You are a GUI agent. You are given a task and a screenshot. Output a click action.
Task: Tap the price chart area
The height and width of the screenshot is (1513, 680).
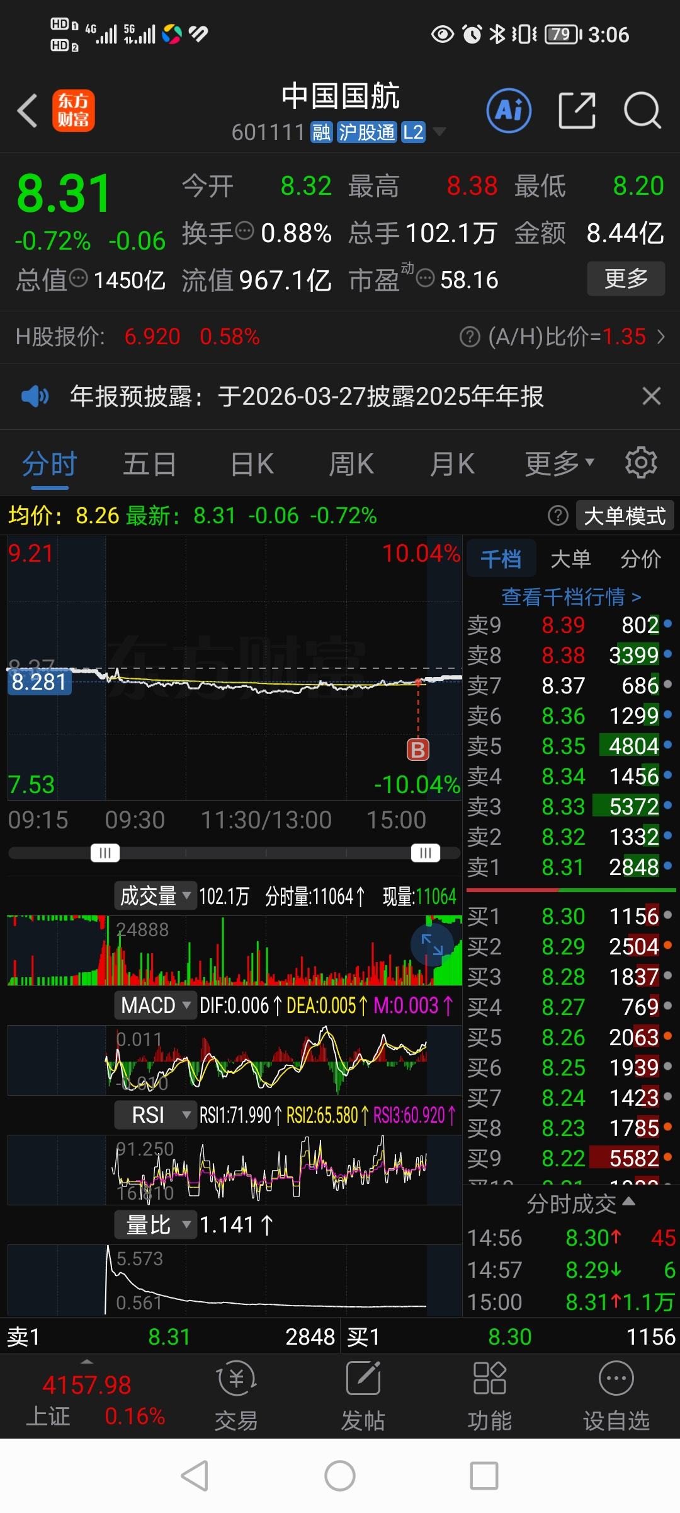point(235,668)
